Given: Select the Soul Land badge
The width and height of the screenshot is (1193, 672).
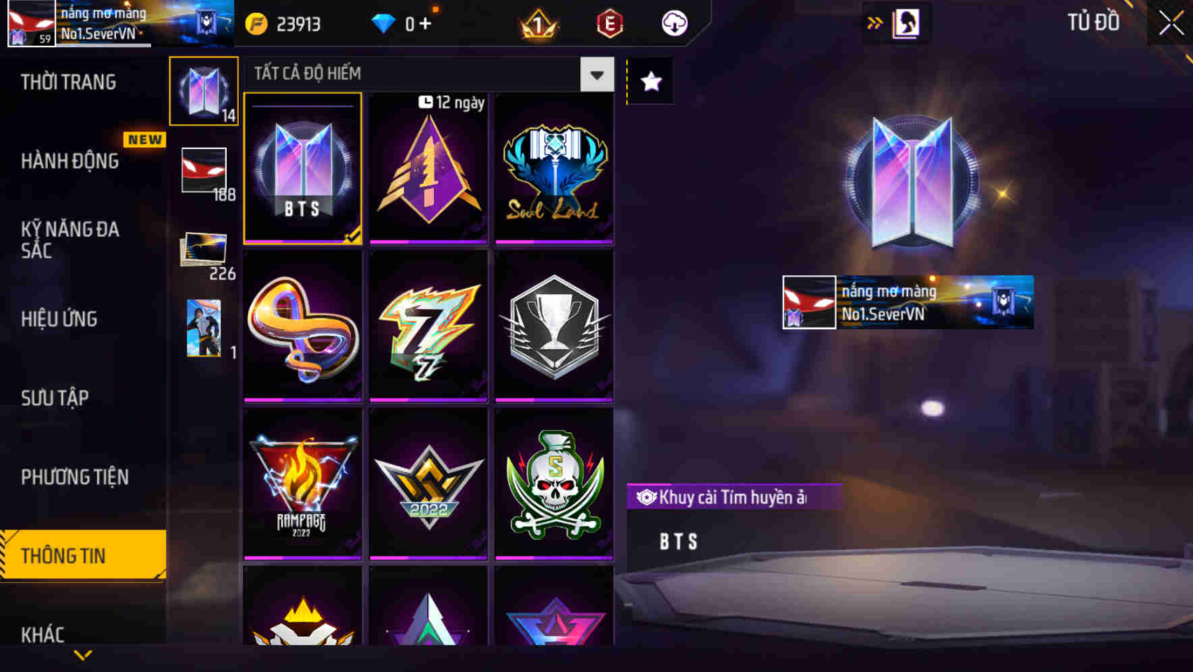Looking at the screenshot, I should [554, 169].
